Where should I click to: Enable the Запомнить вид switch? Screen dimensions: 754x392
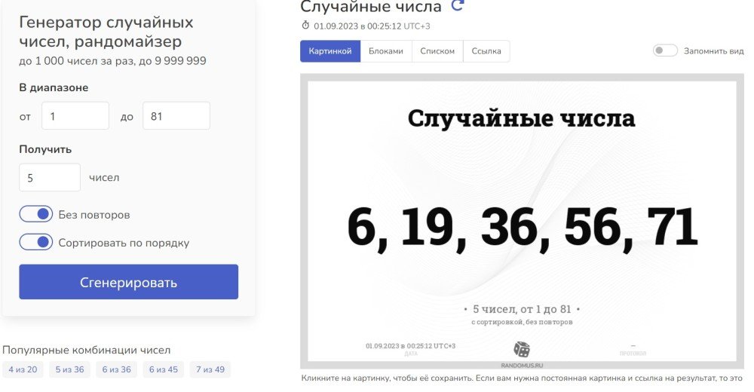click(x=665, y=51)
